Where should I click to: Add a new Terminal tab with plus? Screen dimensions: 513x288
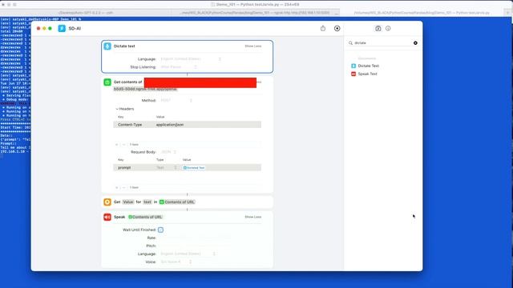tap(508, 13)
